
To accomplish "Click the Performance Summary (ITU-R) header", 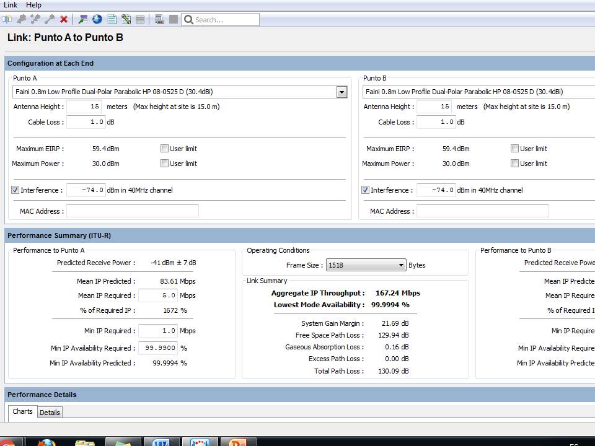I will pyautogui.click(x=59, y=235).
